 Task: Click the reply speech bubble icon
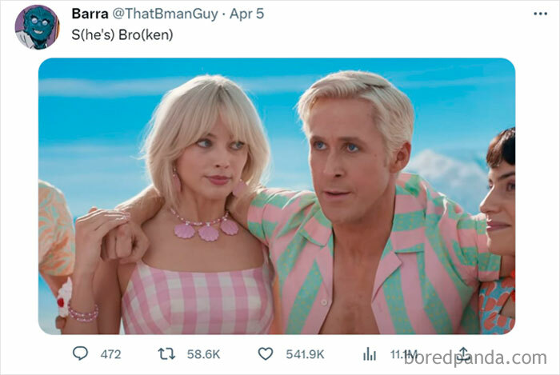point(80,353)
